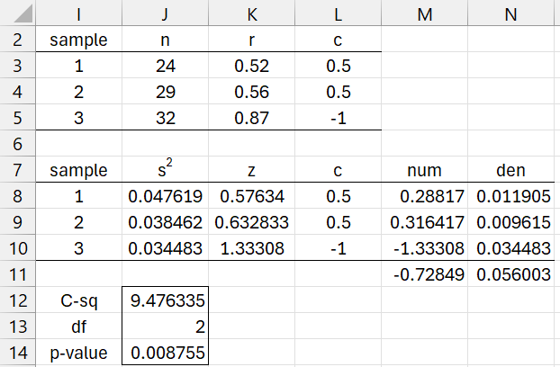
Task: Click the df value cell showing 2
Action: tap(165, 327)
